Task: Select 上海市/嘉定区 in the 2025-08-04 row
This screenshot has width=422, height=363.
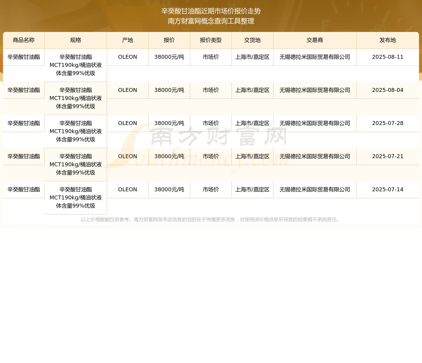Action: point(253,90)
